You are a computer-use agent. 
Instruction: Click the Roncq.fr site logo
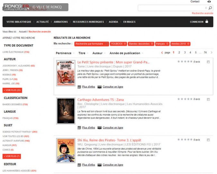pyautogui.click(x=17, y=7)
